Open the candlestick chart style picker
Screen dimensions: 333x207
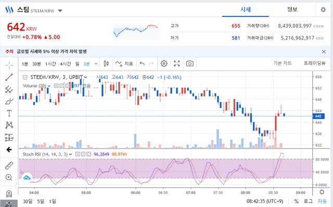tap(106, 63)
